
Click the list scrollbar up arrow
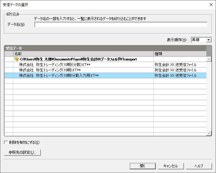209,59
